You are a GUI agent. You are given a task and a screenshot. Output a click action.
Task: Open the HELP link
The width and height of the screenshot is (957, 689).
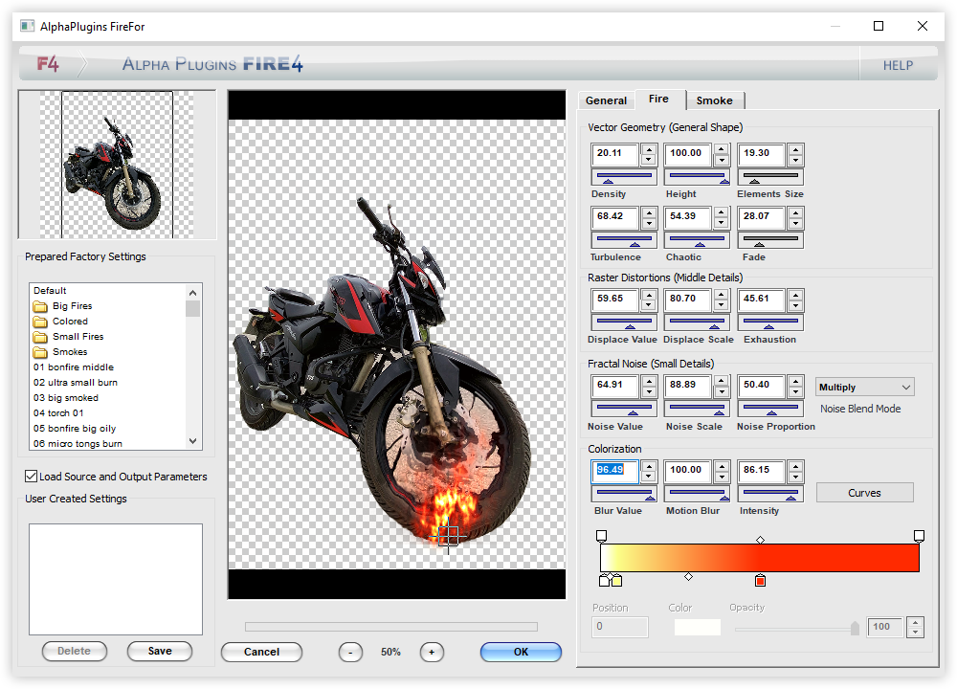(898, 65)
